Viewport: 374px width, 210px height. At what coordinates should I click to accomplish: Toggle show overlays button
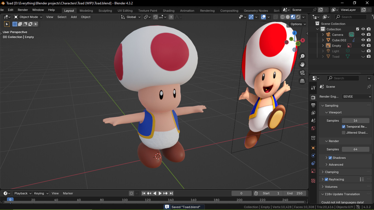click(x=263, y=17)
